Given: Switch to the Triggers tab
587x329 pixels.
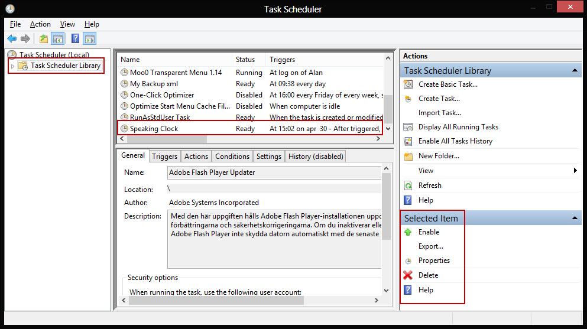Looking at the screenshot, I should coord(165,157).
